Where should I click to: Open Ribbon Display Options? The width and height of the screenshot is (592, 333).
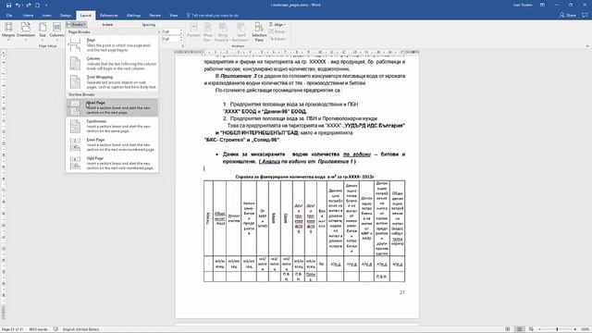tap(543, 5)
